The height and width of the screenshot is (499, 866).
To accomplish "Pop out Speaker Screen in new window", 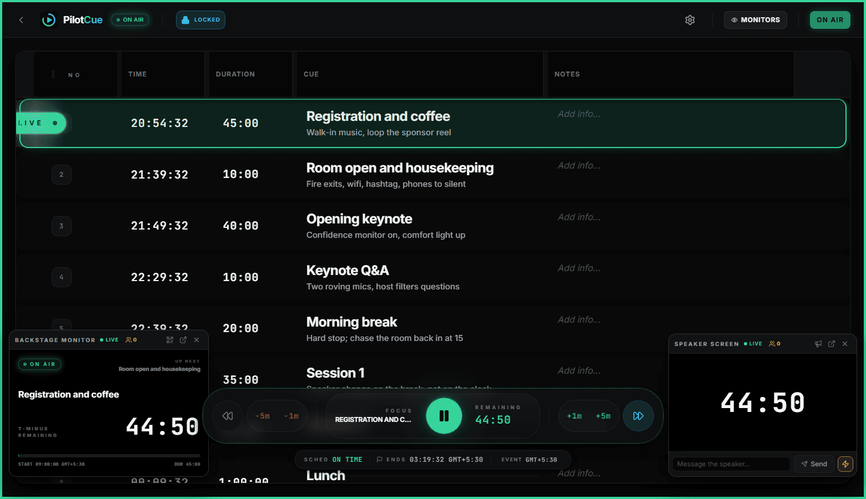I will coord(832,344).
